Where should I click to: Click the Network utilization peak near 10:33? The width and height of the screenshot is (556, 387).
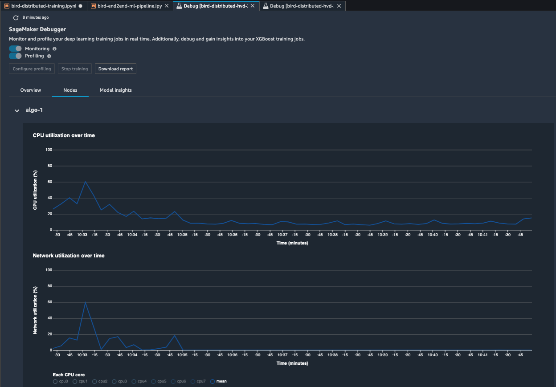(x=85, y=302)
